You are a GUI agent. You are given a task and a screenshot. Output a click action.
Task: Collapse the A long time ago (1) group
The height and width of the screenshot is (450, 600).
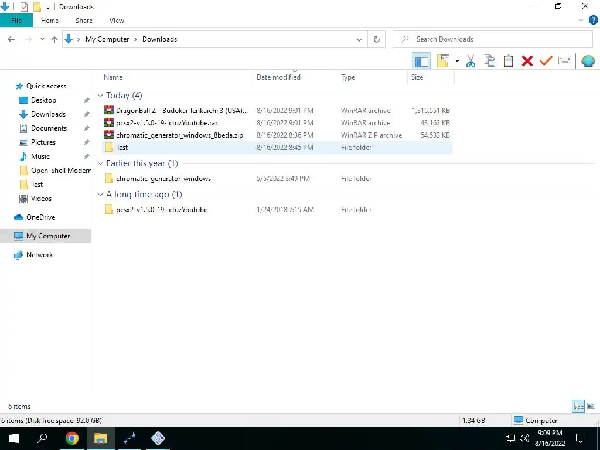[100, 195]
